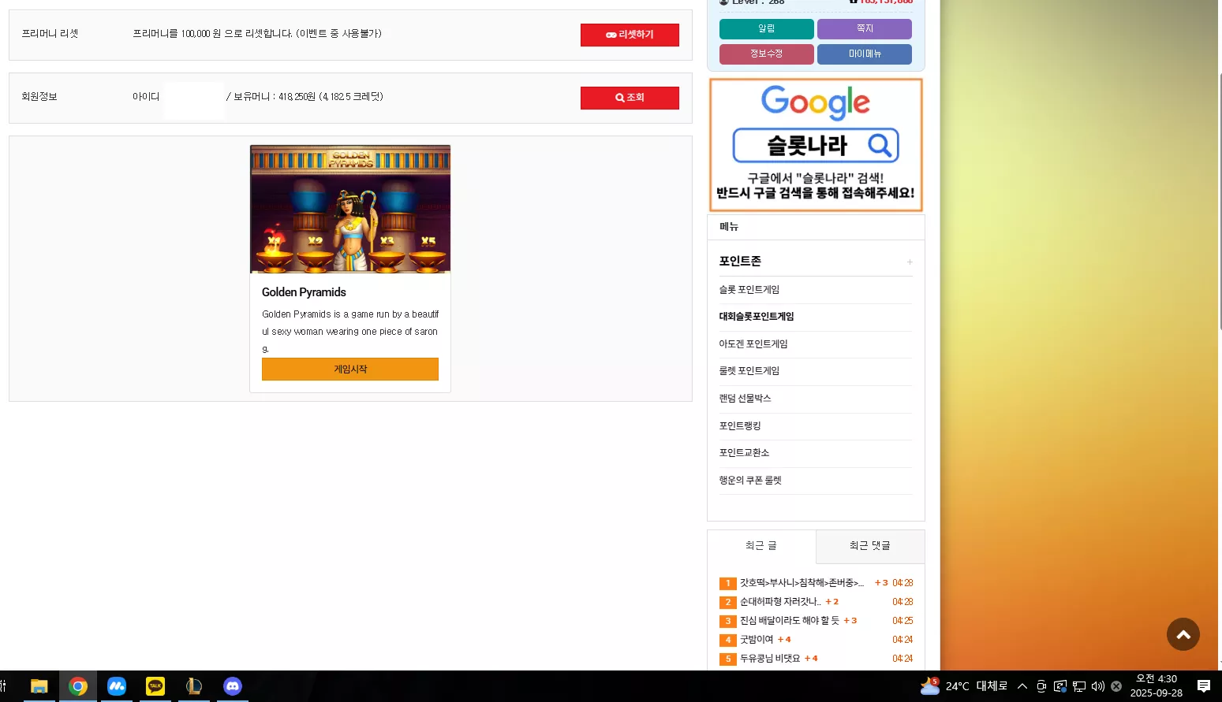Open File Explorer from the taskbar
Image resolution: width=1222 pixels, height=702 pixels.
click(39, 686)
